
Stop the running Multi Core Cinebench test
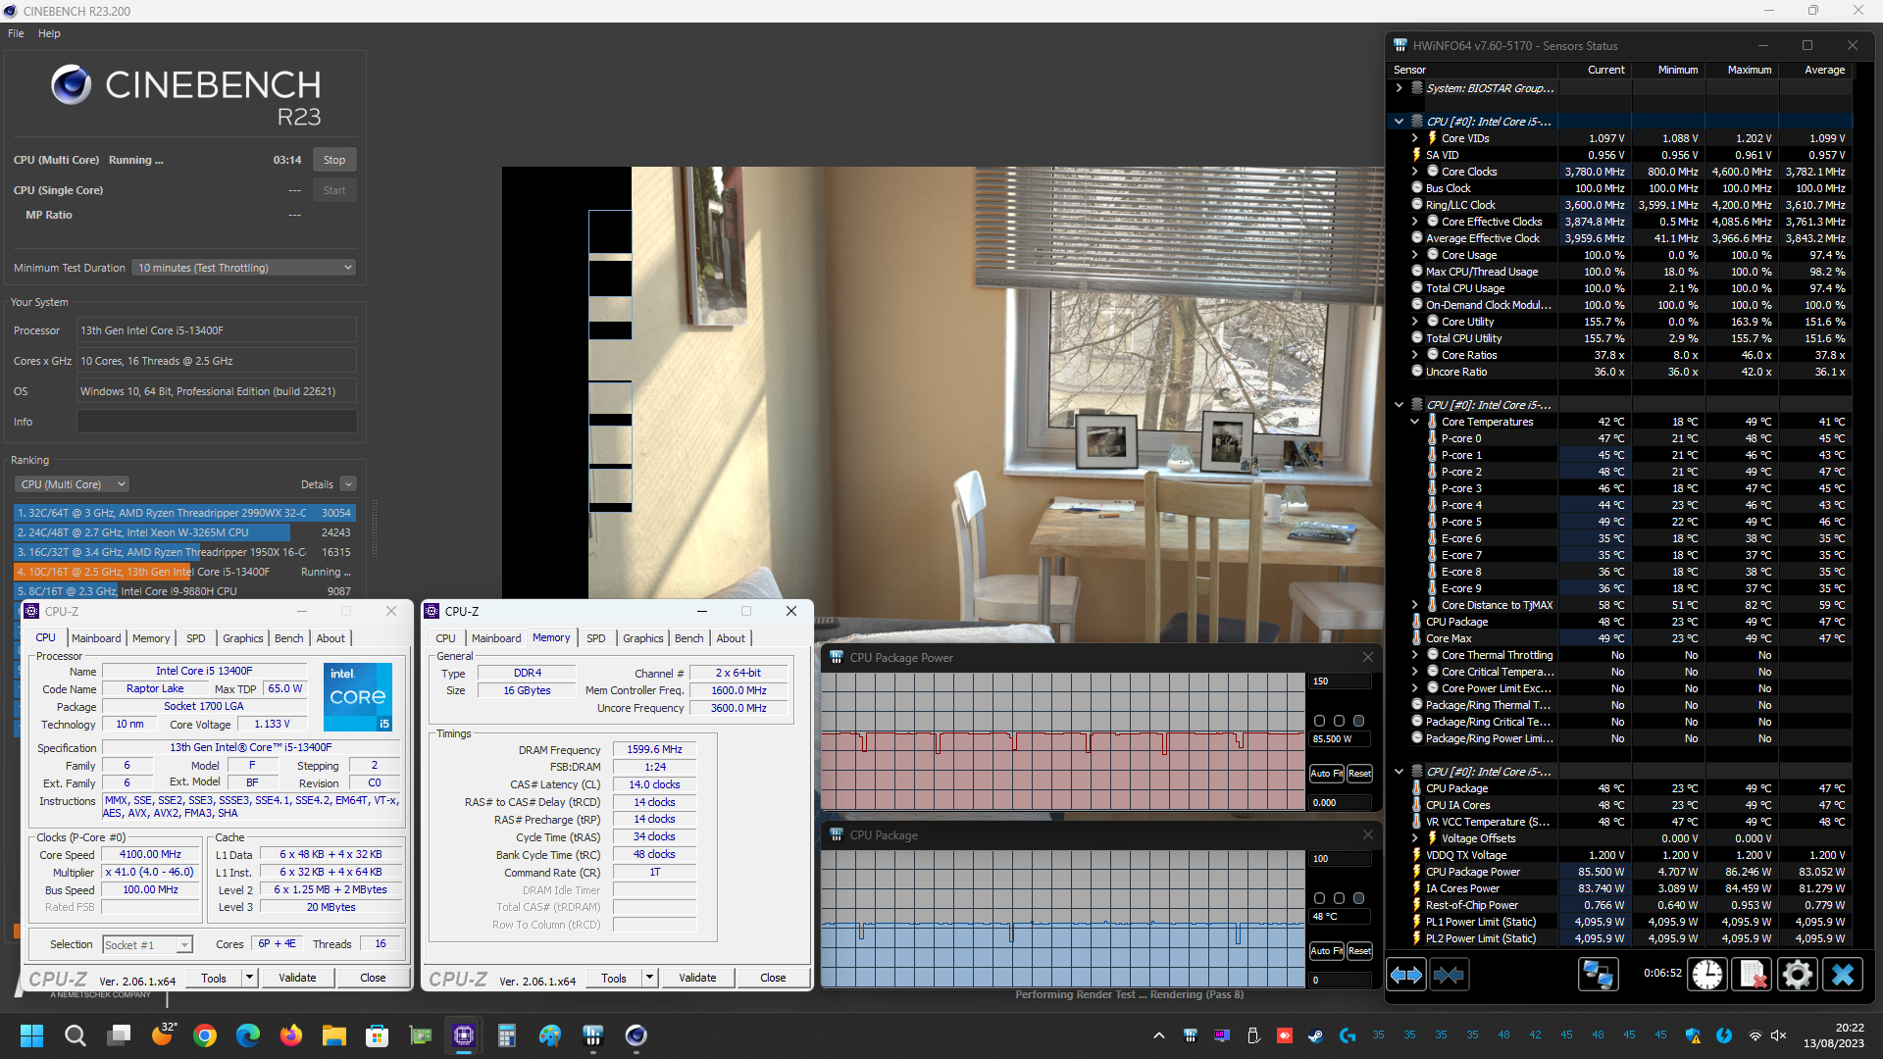coord(334,160)
